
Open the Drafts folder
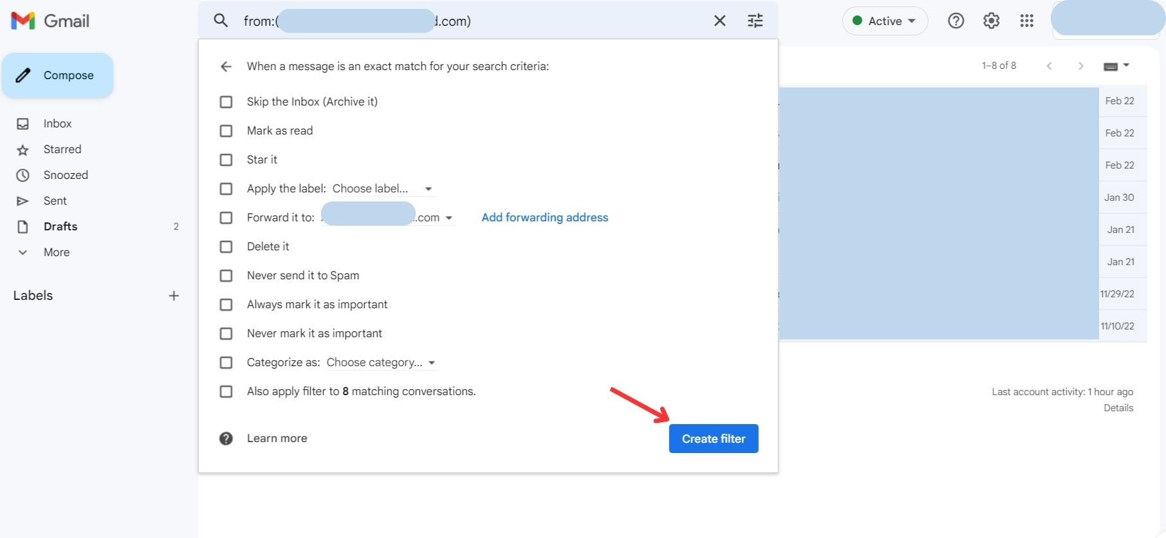[60, 227]
